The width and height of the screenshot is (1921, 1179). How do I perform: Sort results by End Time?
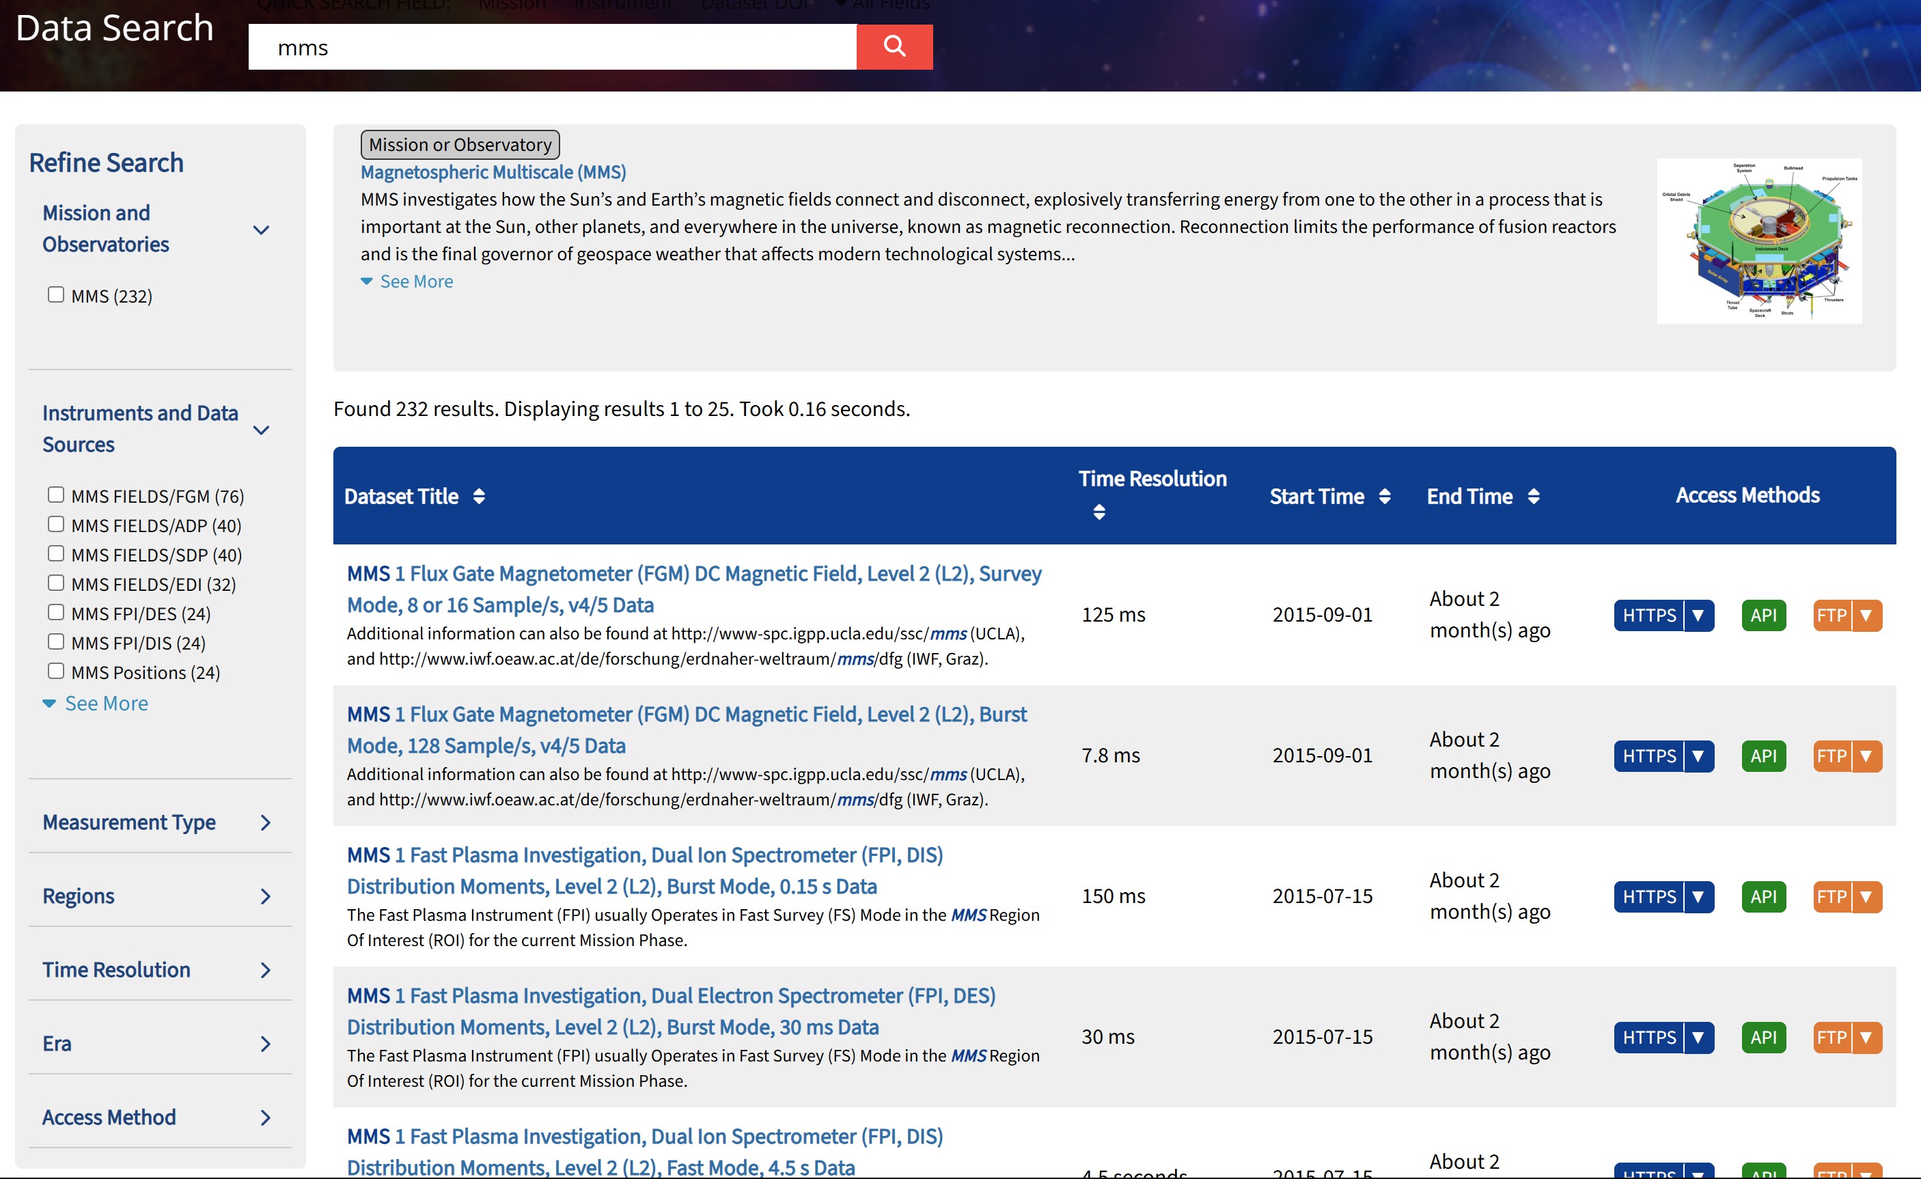pos(1534,495)
